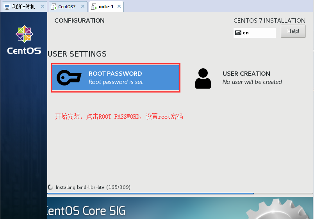Click the VM icon on the CentOS7 tab

pyautogui.click(x=54, y=7)
